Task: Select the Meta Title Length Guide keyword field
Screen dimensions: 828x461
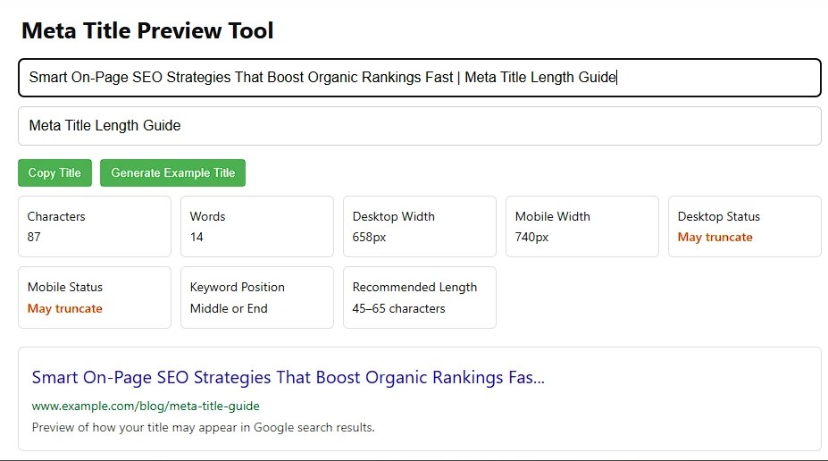Action: pyautogui.click(x=420, y=126)
